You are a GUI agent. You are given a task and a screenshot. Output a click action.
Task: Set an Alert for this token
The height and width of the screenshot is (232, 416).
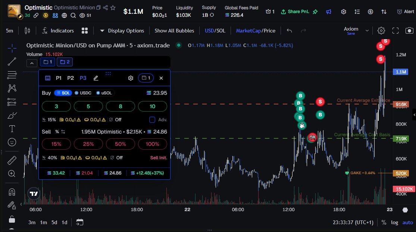(x=406, y=12)
